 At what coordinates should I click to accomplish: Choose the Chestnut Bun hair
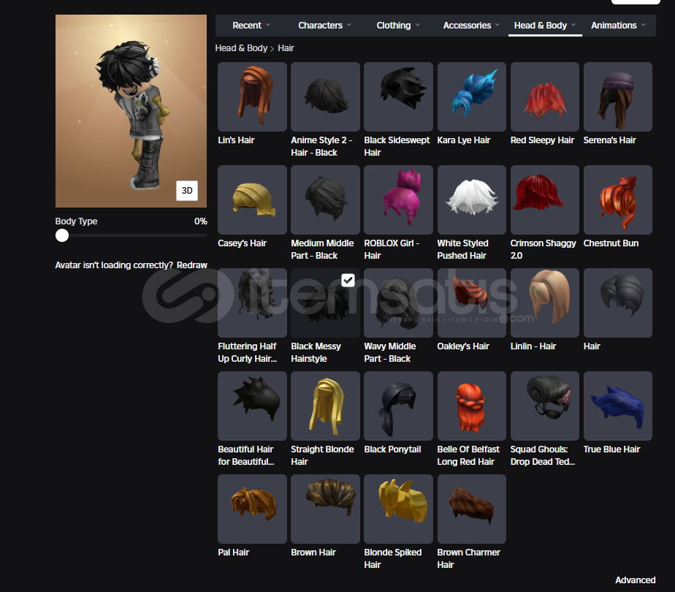coord(618,200)
